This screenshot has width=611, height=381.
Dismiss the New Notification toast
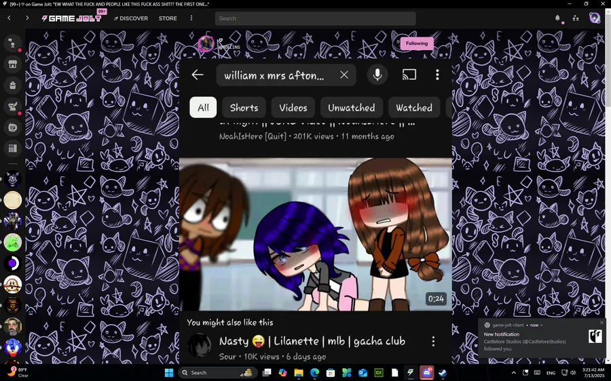click(601, 323)
